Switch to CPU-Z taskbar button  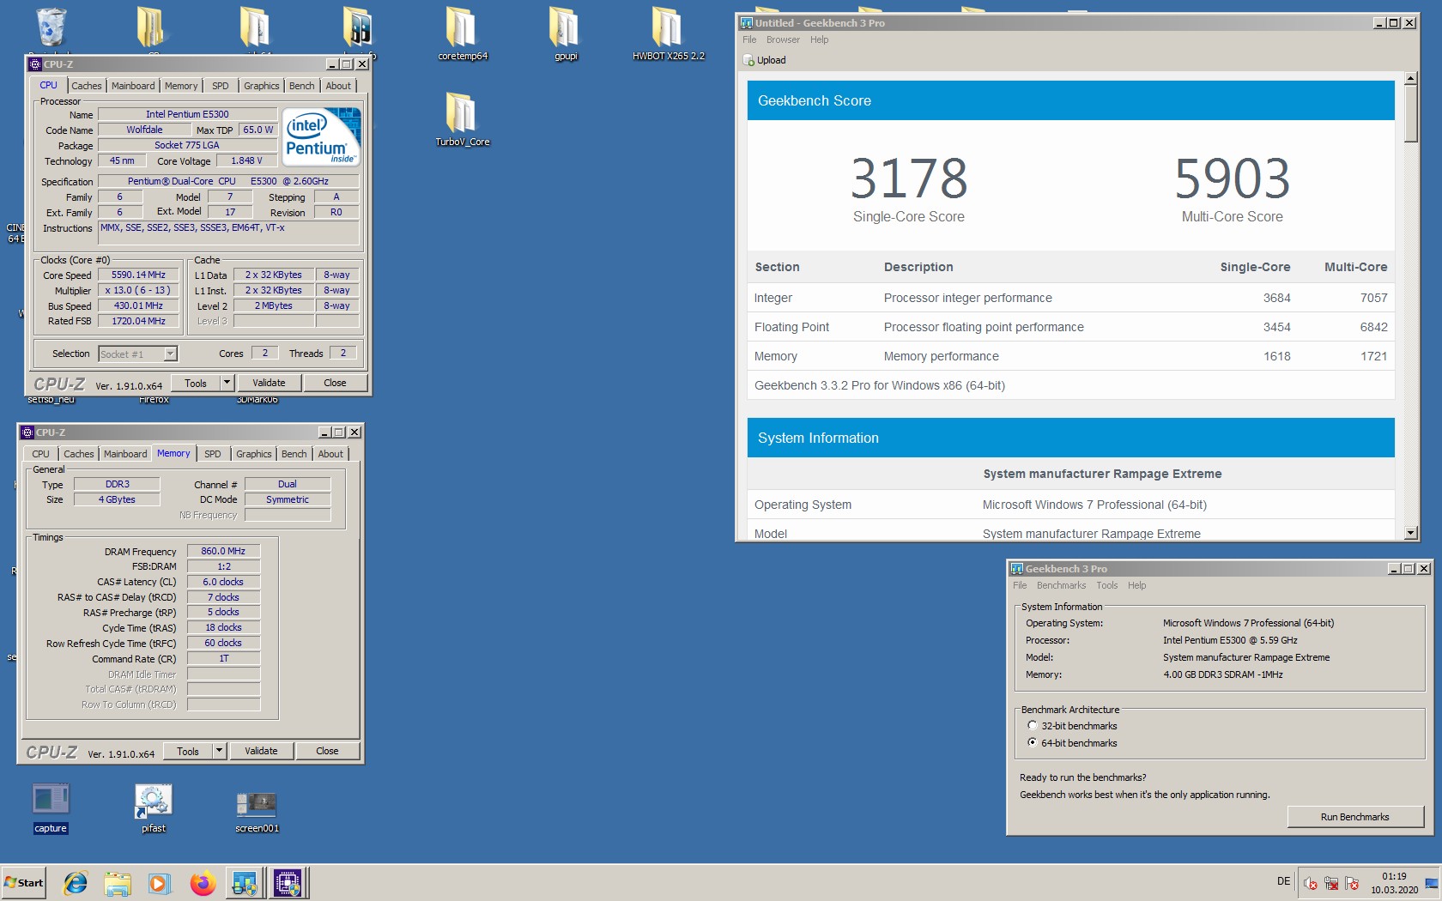[288, 883]
